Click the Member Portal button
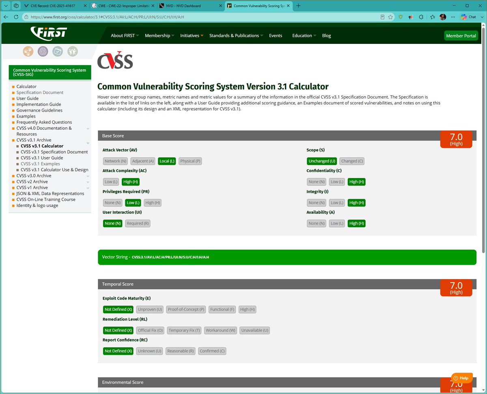487x394 pixels. coord(461,36)
